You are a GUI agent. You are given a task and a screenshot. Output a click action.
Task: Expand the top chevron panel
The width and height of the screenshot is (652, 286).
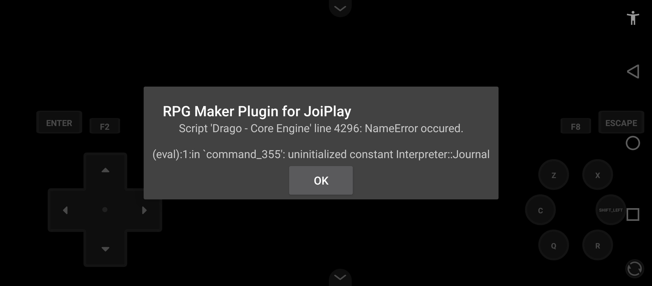[340, 8]
